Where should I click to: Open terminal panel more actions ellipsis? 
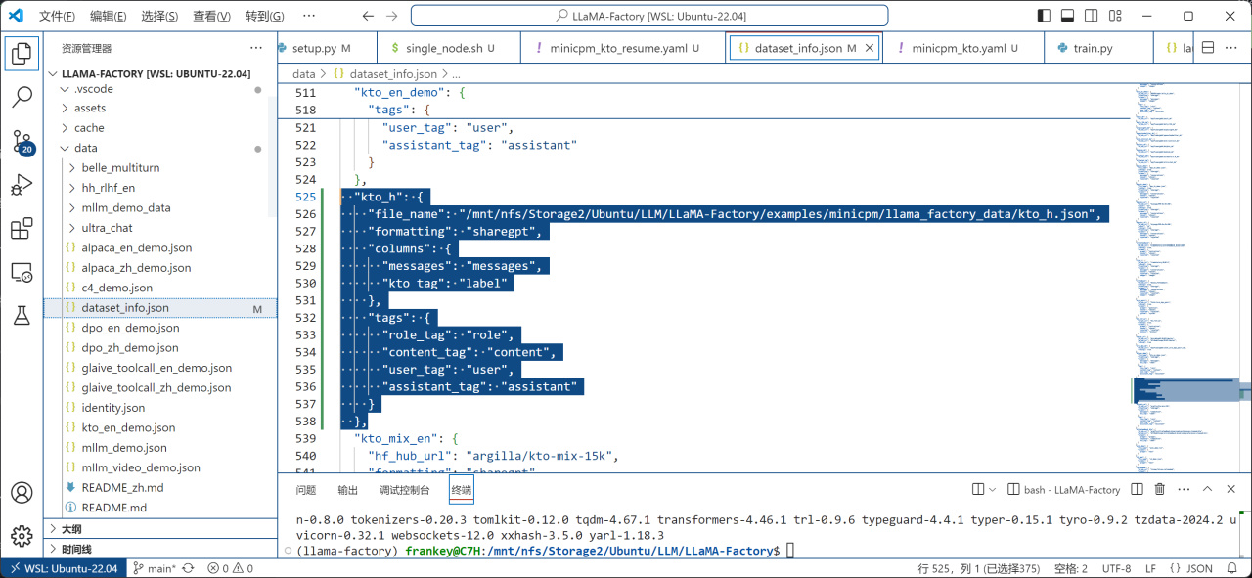pos(1183,489)
